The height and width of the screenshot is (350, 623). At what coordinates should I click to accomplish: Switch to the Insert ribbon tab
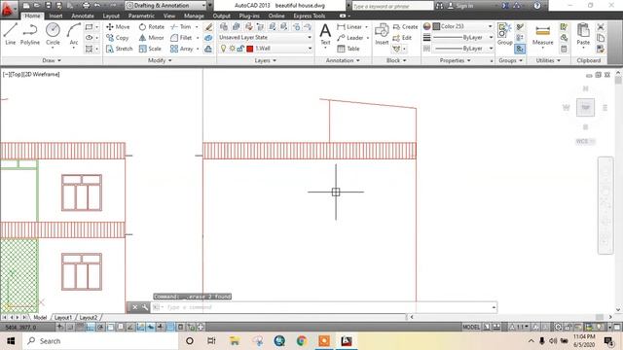tap(55, 16)
